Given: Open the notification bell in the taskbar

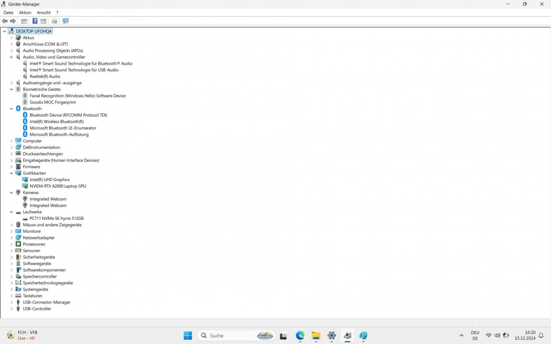Looking at the screenshot, I should pyautogui.click(x=541, y=335).
